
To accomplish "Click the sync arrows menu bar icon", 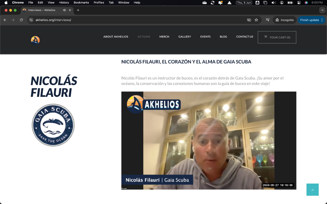I will point(213,3).
